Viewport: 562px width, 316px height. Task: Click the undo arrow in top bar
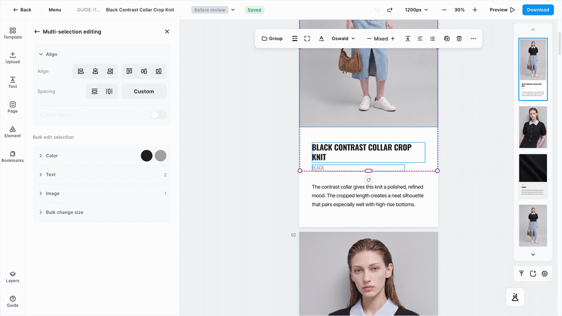pyautogui.click(x=377, y=10)
